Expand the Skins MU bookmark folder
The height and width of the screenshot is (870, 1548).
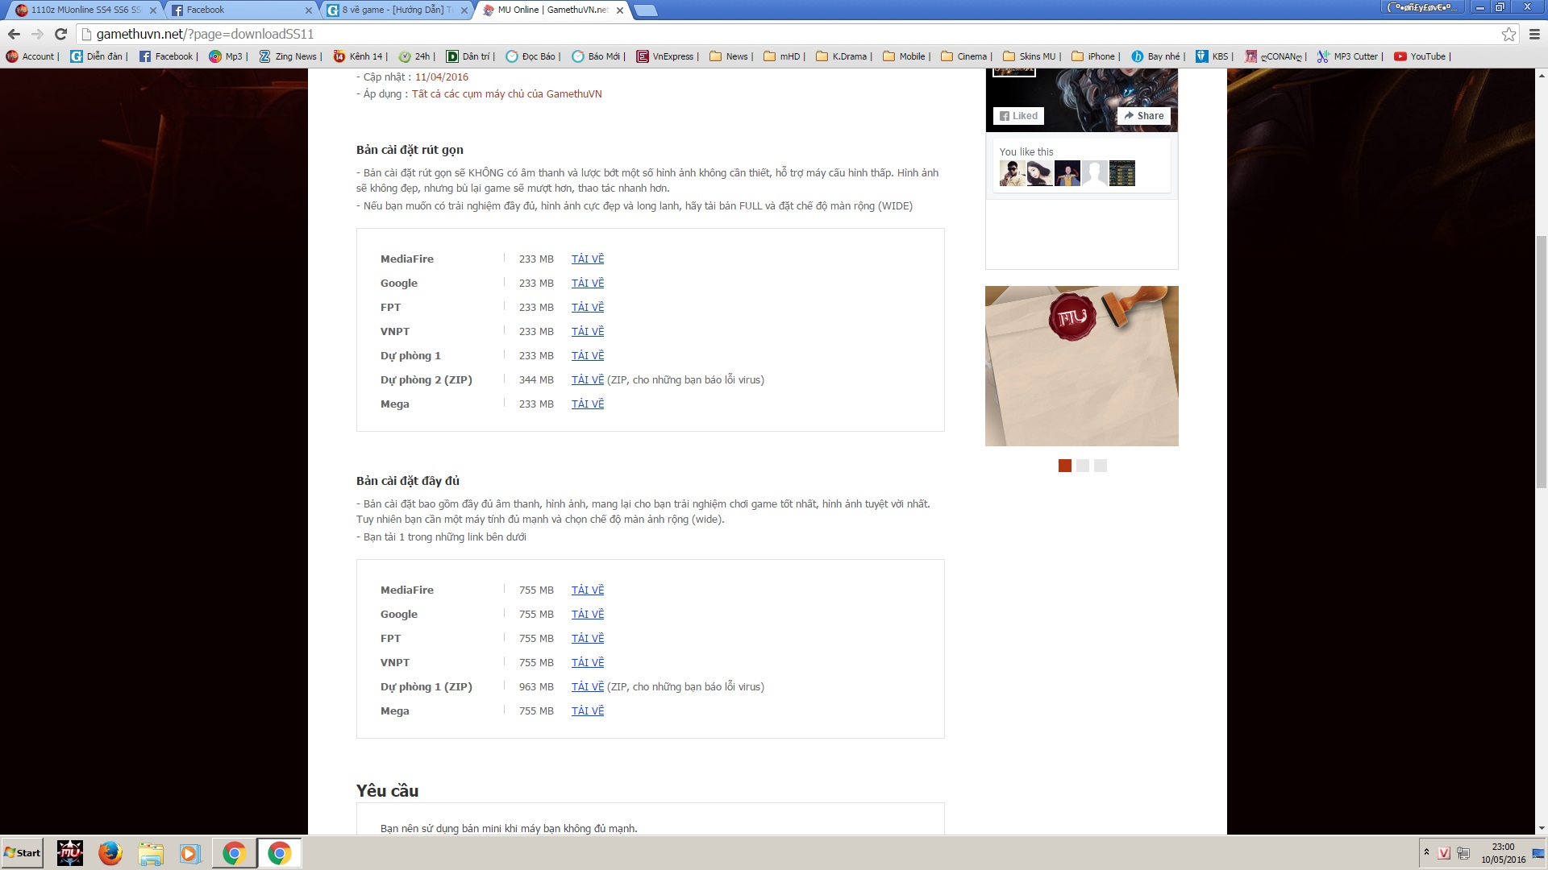tap(1031, 56)
